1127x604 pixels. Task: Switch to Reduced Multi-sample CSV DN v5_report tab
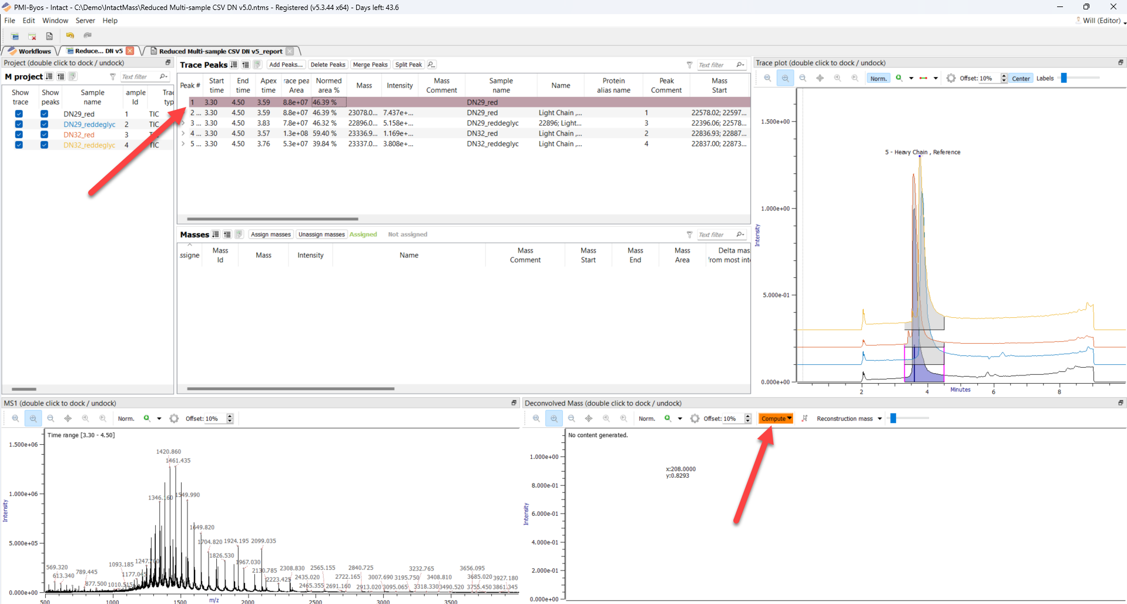(220, 51)
